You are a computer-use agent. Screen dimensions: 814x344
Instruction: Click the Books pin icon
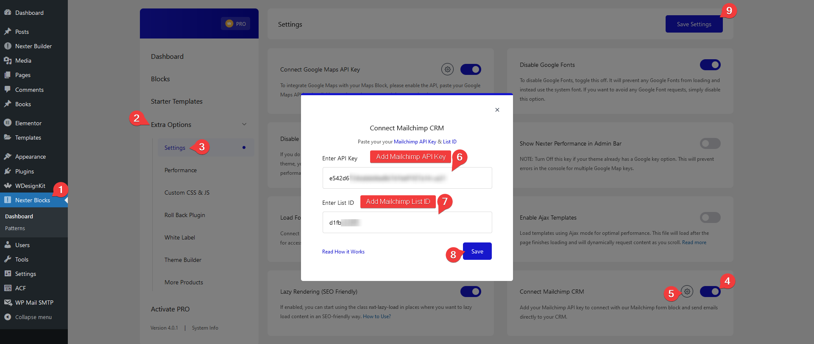point(8,104)
